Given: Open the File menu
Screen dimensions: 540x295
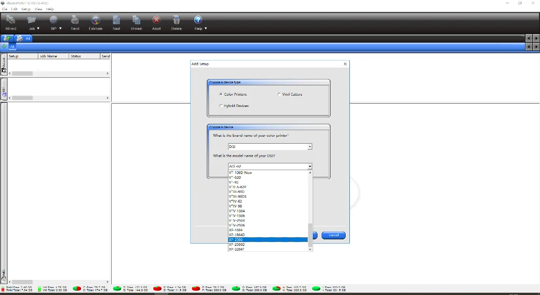Looking at the screenshot, I should [x=4, y=9].
